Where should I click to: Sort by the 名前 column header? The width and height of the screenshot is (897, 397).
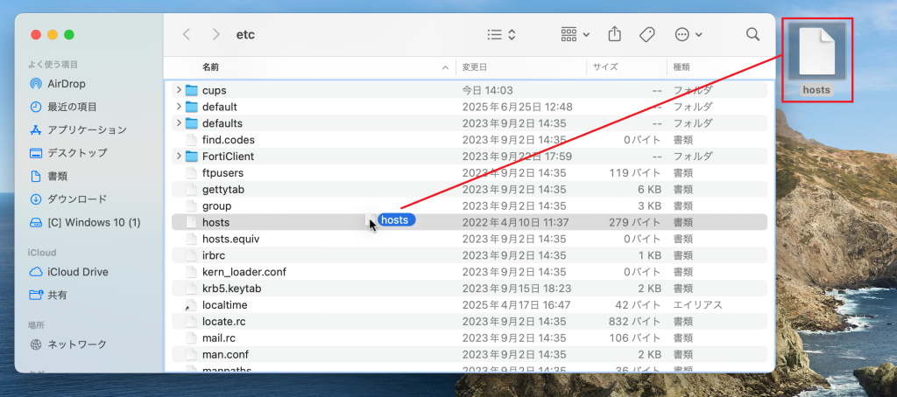coord(210,66)
